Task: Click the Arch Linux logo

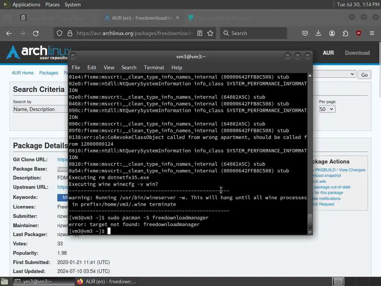Action: 39,52
